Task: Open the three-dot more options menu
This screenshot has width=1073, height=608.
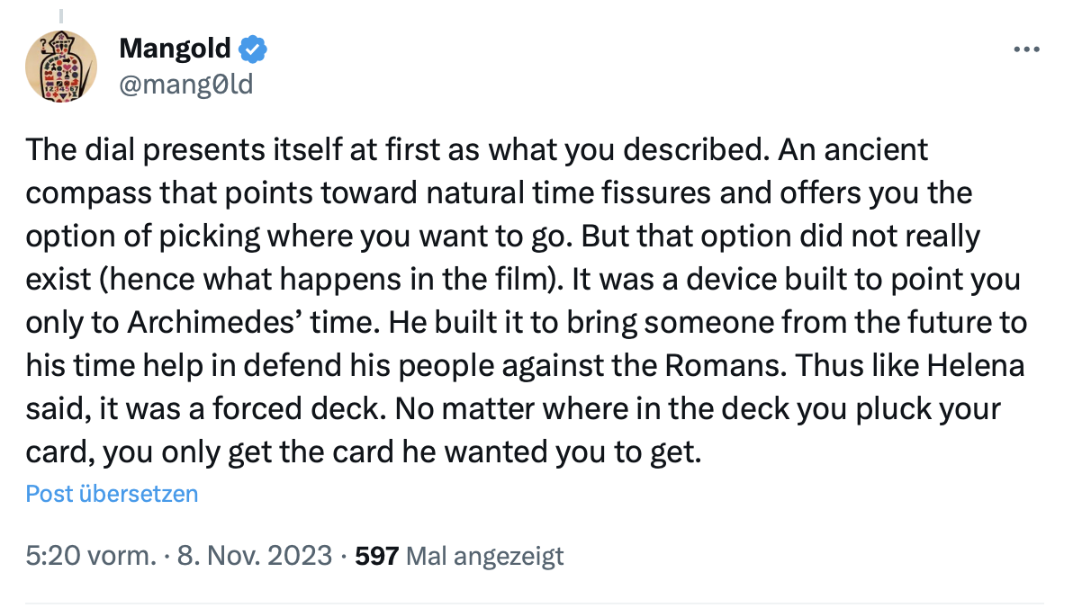Action: point(1025,49)
